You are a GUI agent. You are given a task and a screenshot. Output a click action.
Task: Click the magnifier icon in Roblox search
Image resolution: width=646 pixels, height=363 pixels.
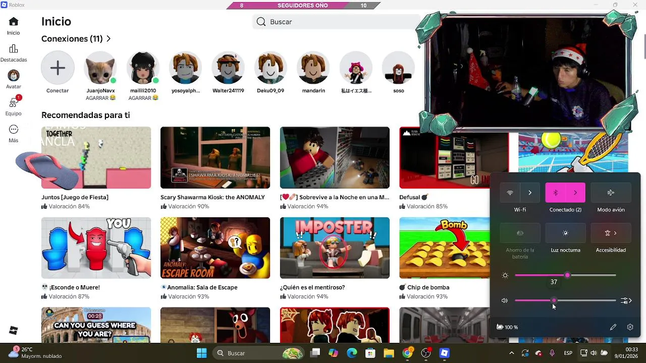pyautogui.click(x=261, y=22)
